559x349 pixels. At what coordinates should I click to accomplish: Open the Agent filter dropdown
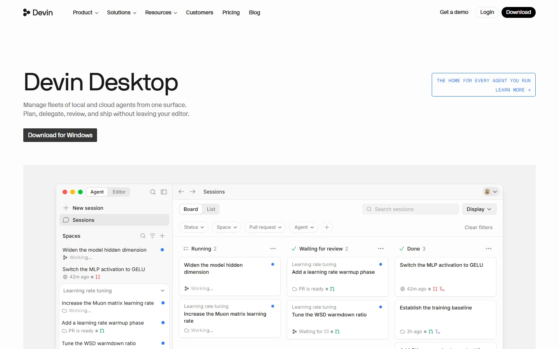click(x=304, y=227)
